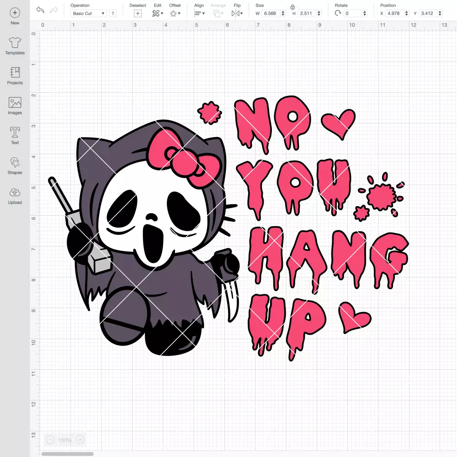Click the Rotate angle field

click(x=353, y=13)
